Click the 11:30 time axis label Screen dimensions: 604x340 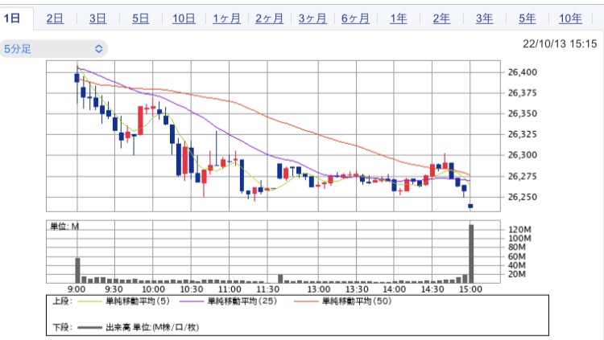point(267,289)
